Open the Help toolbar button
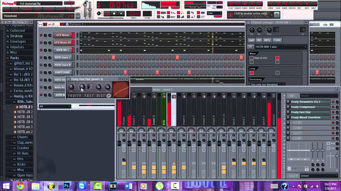Image resolution: width=341 pixels, height=191 pixels. (314, 4)
